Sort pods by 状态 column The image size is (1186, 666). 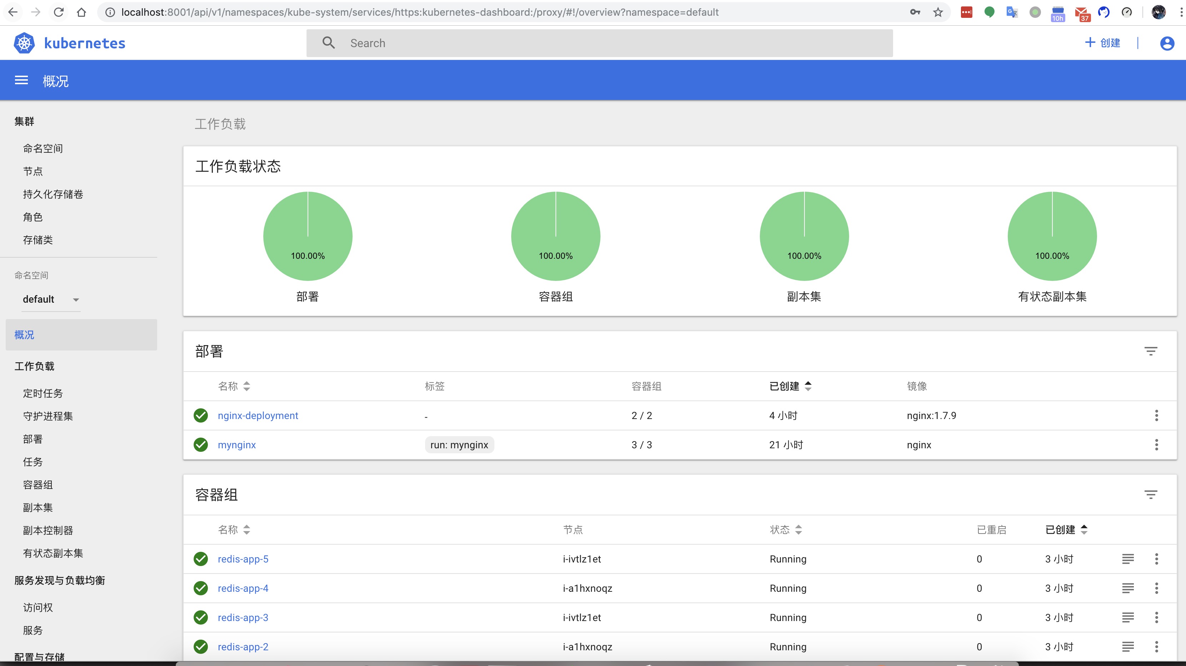click(x=786, y=530)
